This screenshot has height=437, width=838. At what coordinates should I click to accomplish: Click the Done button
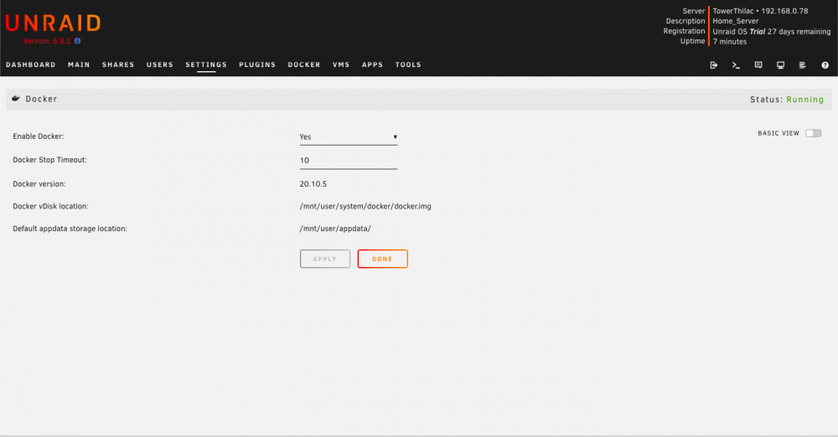coord(383,259)
